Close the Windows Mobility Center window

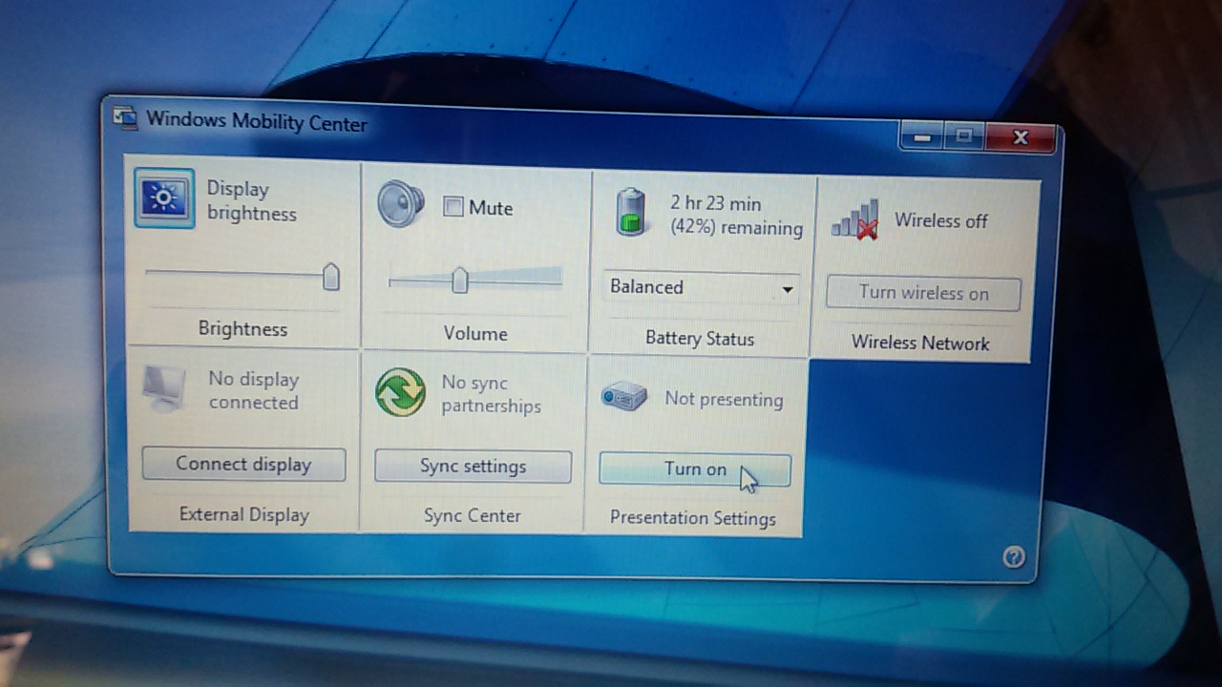coord(1020,138)
